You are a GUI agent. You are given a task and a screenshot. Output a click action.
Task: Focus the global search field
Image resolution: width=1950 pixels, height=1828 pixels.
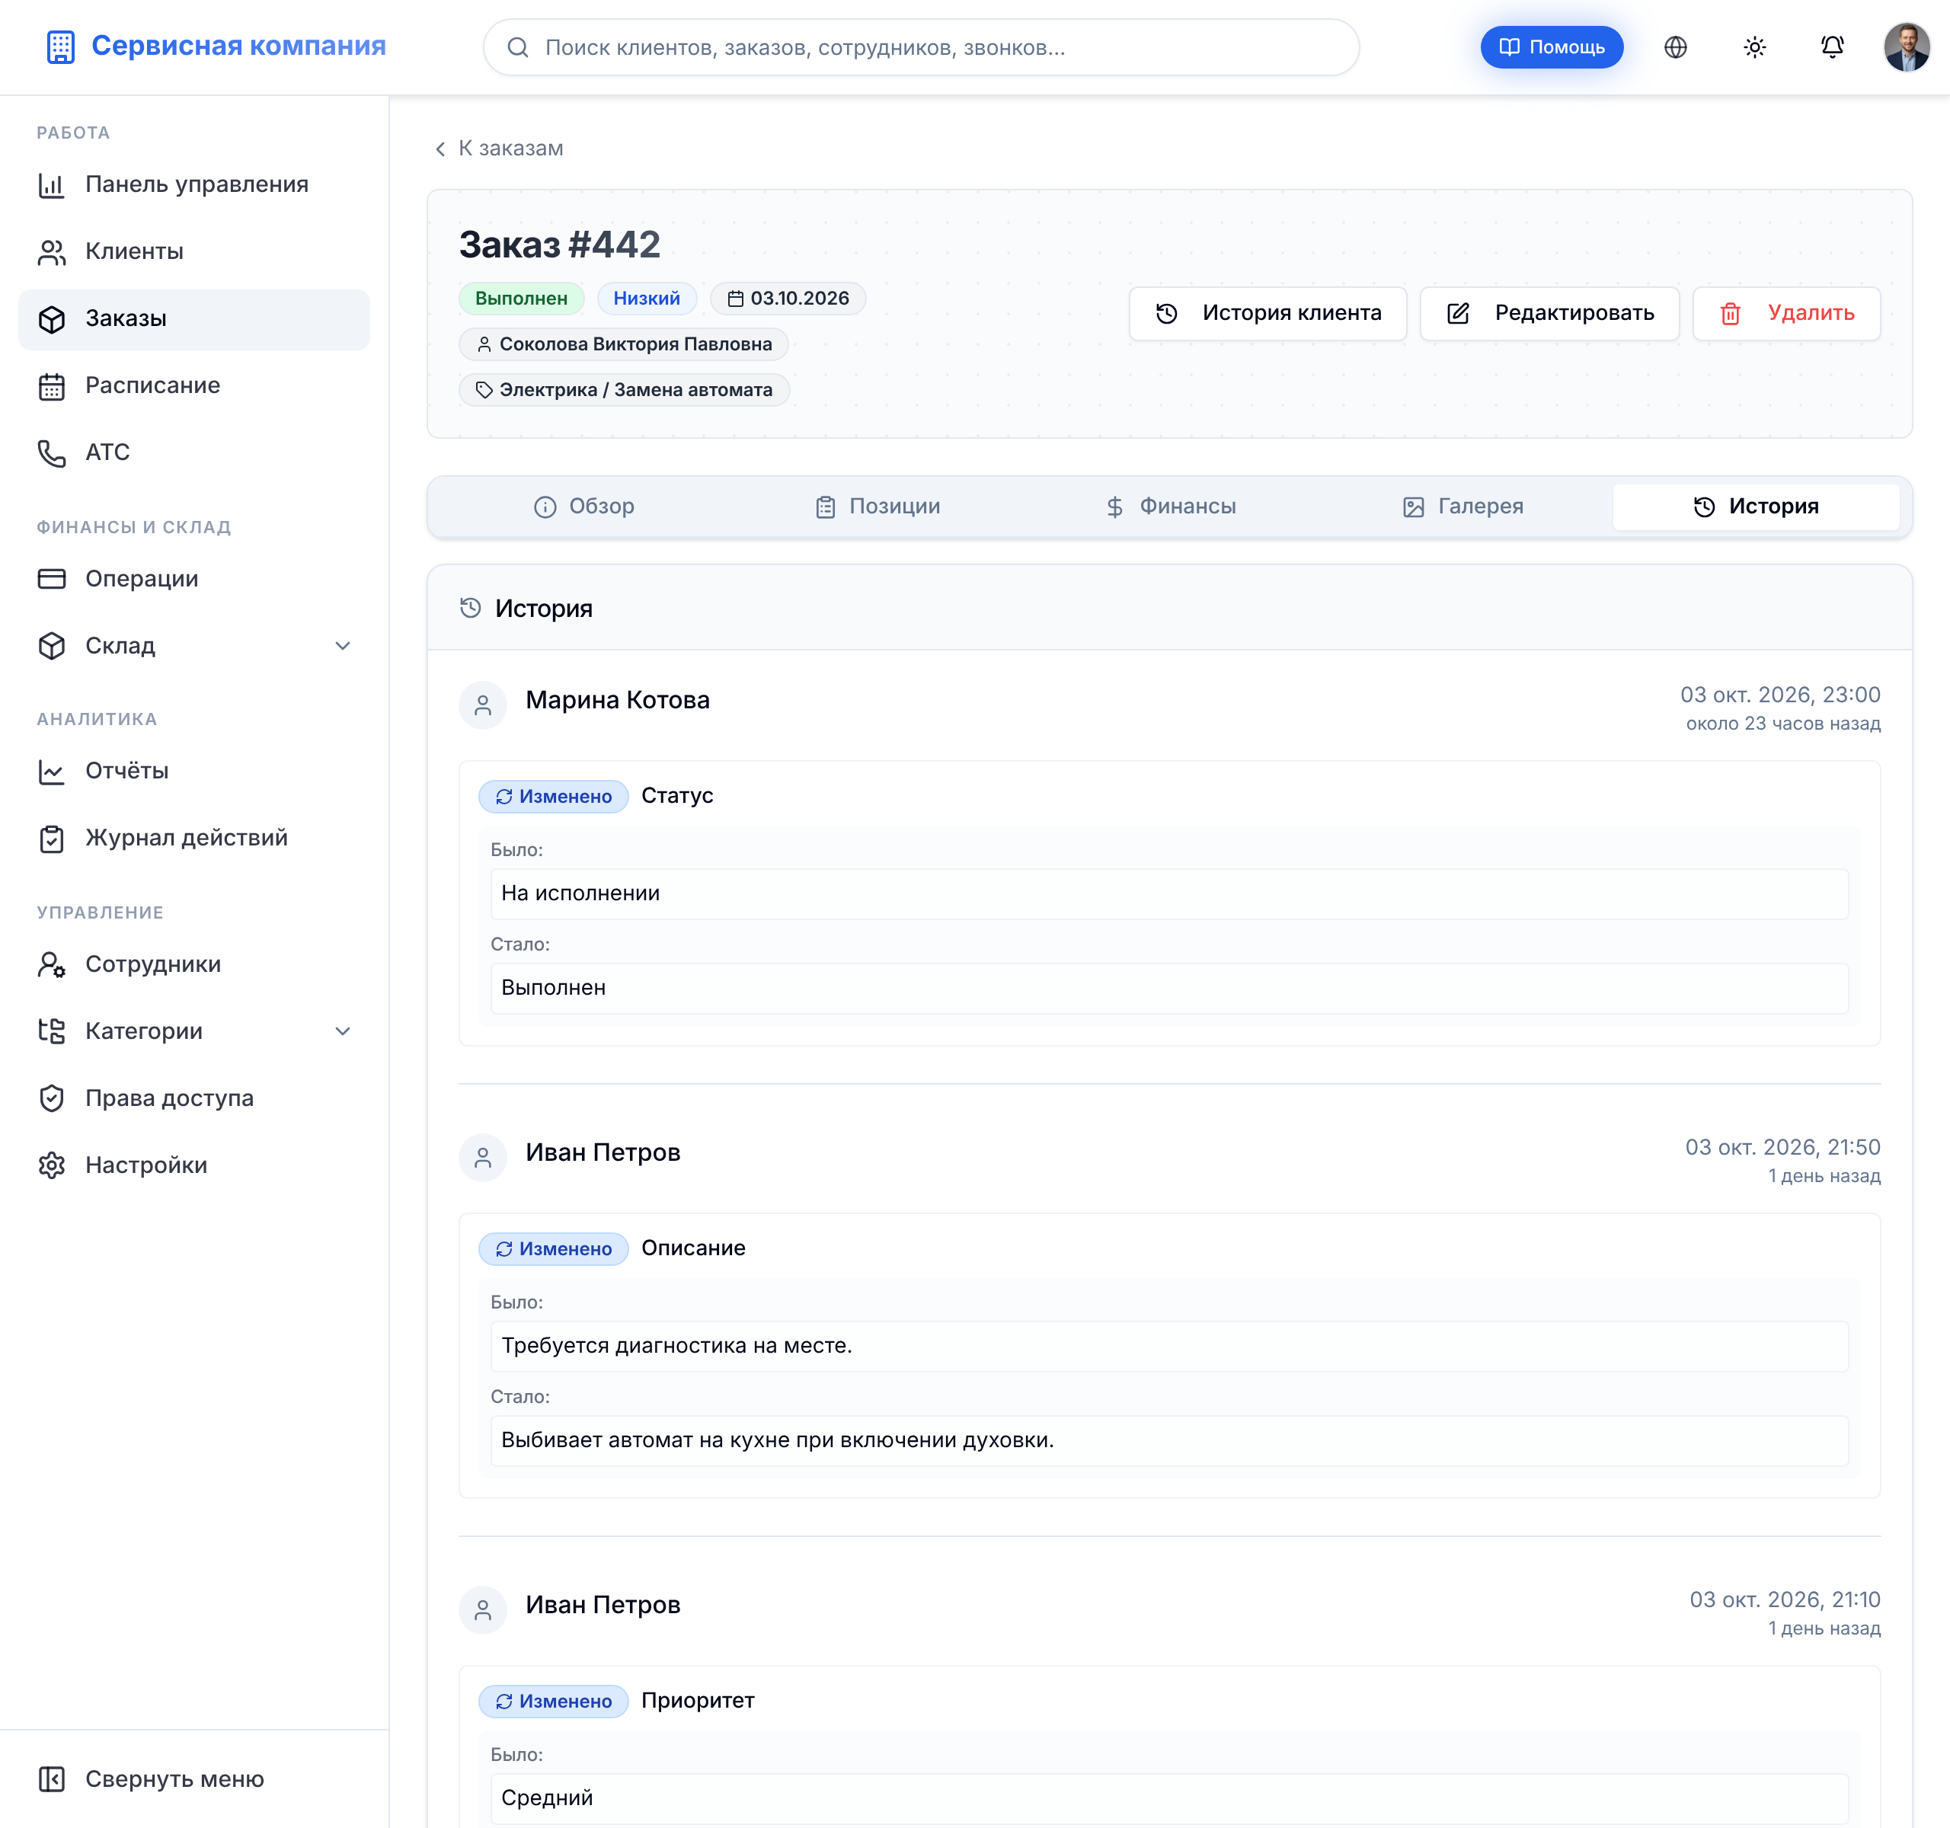[x=920, y=47]
